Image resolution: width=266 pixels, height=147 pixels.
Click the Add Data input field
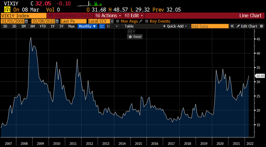(210, 26)
